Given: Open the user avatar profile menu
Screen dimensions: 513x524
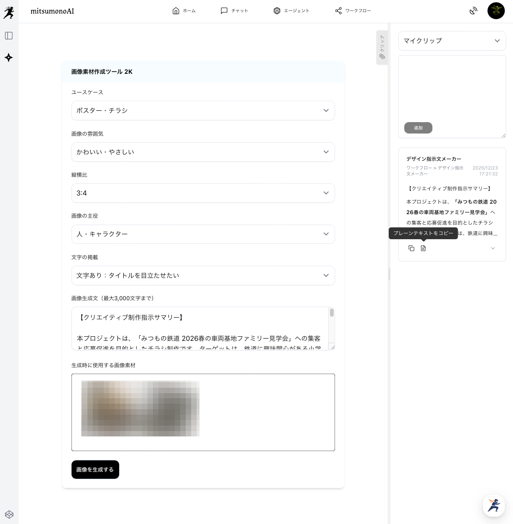Looking at the screenshot, I should click(496, 11).
